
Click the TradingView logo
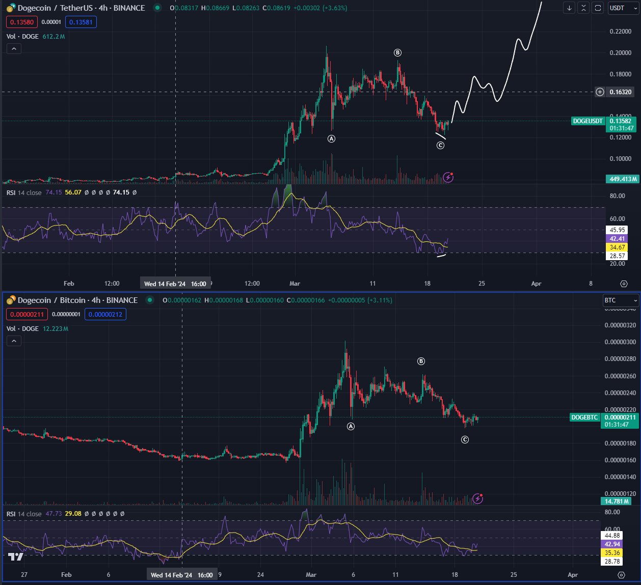click(16, 557)
